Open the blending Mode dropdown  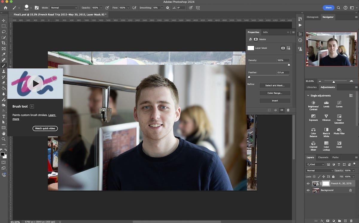pos(320,170)
